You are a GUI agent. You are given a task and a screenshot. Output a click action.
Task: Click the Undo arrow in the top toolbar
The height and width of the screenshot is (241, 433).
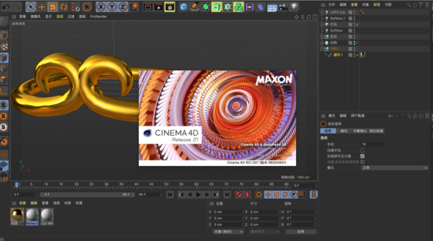click(x=6, y=7)
